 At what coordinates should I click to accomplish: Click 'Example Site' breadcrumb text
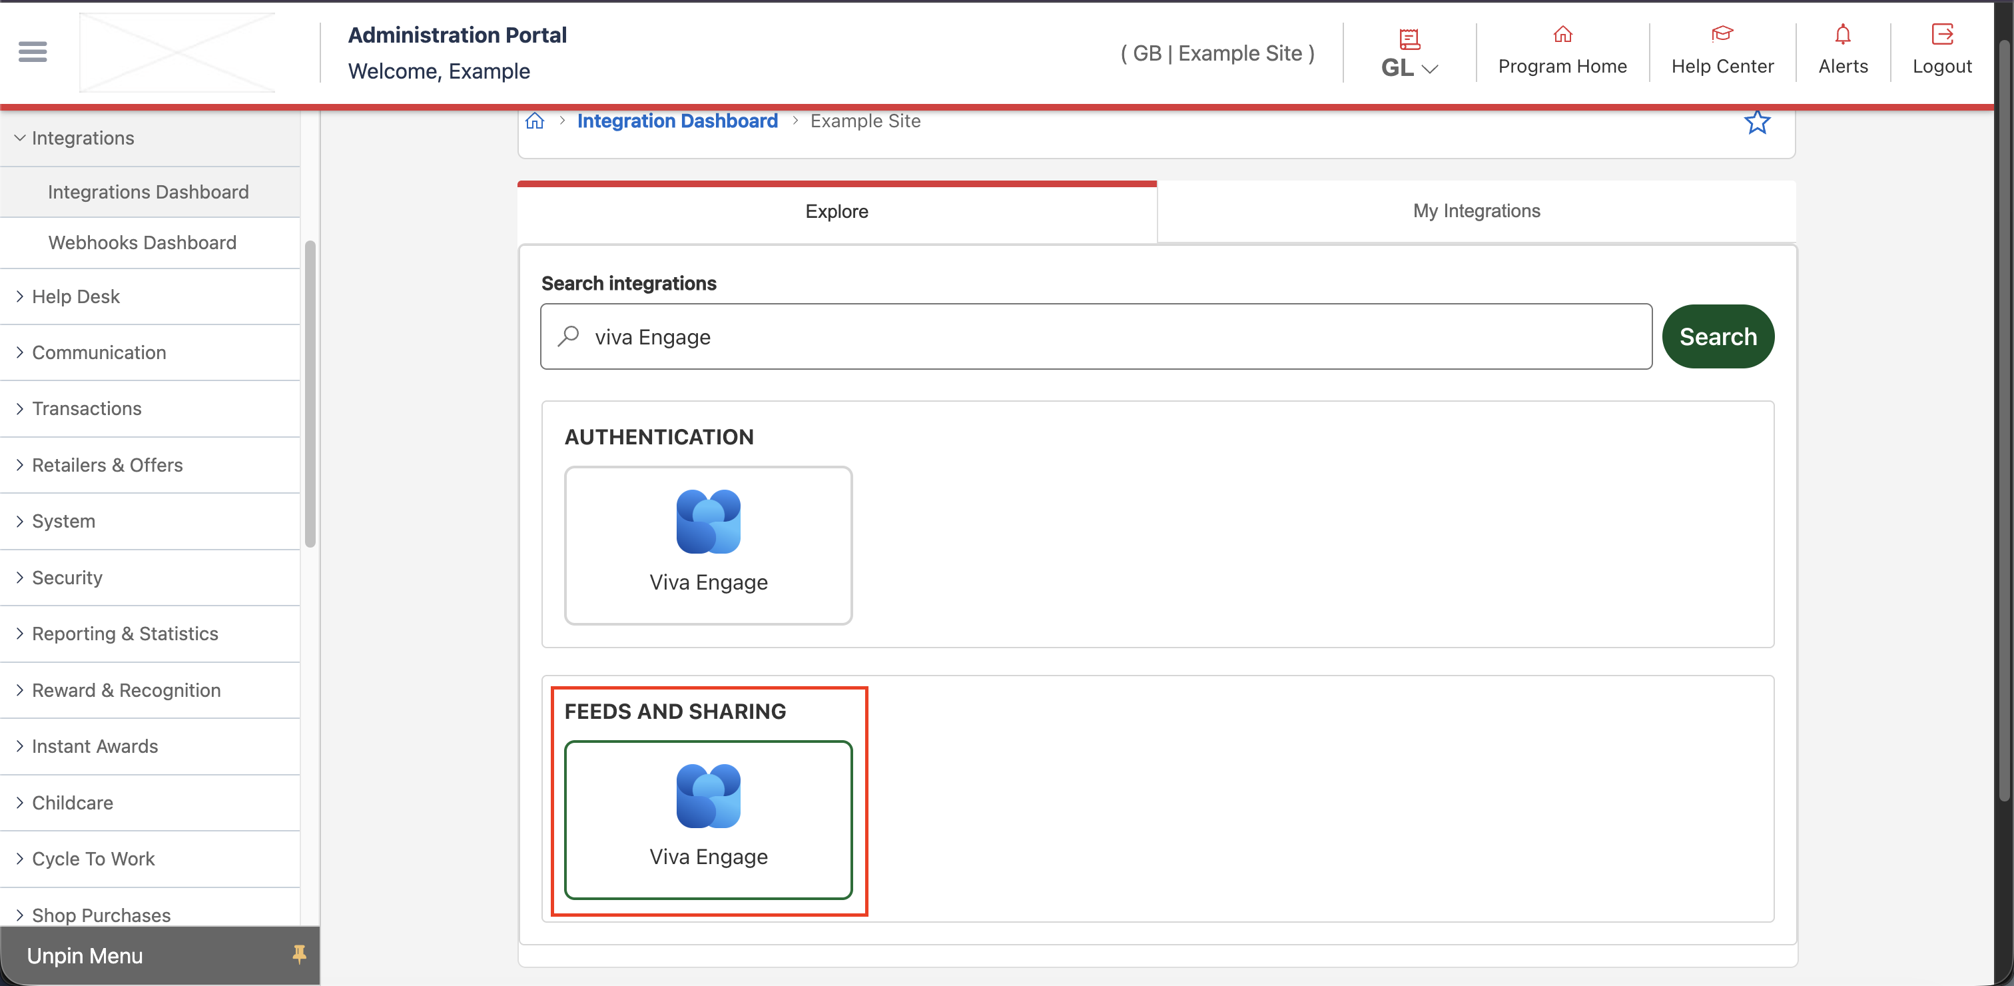[864, 121]
